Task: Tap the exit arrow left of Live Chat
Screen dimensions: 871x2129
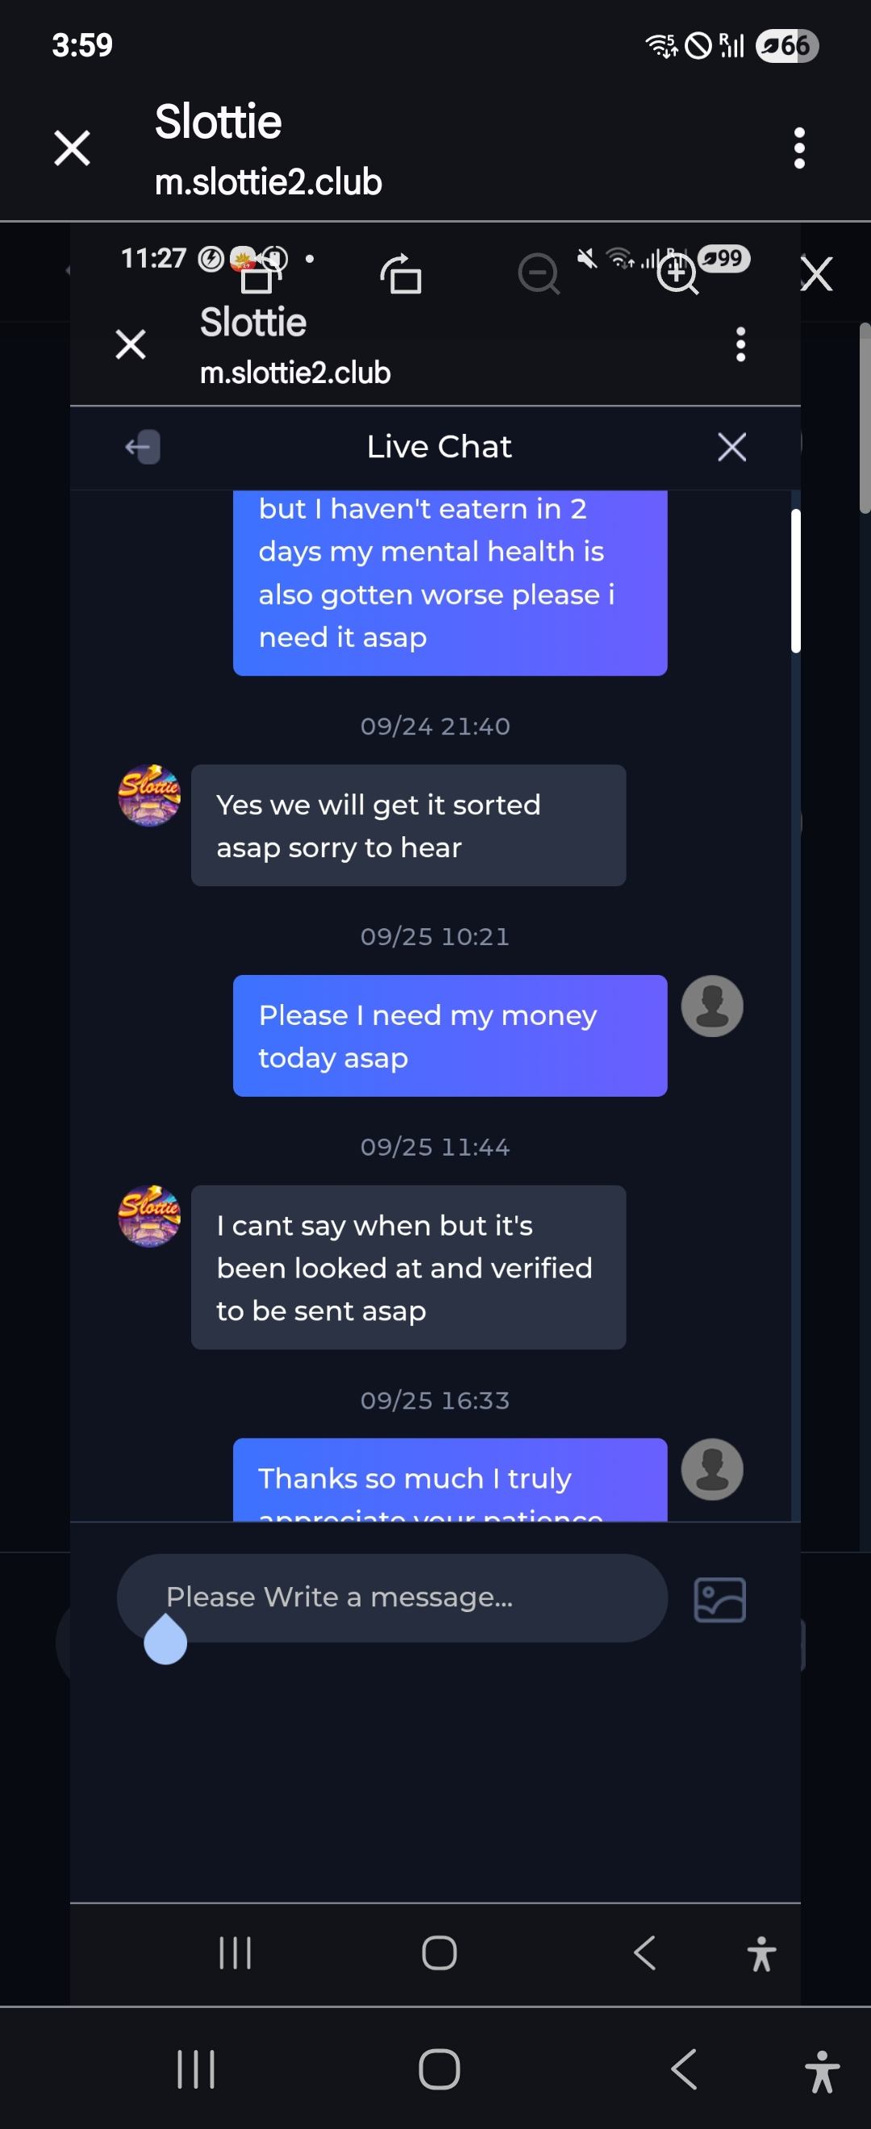Action: pyautogui.click(x=143, y=447)
